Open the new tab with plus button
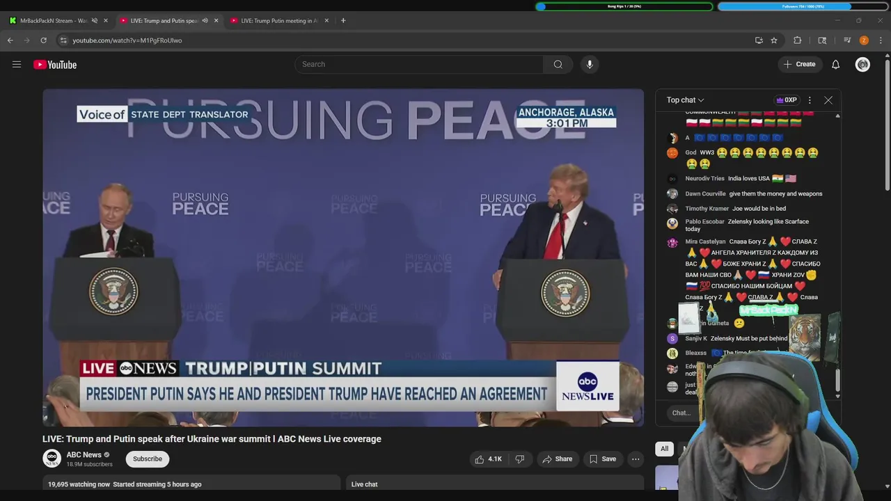Viewport: 891px width, 501px height. (343, 21)
